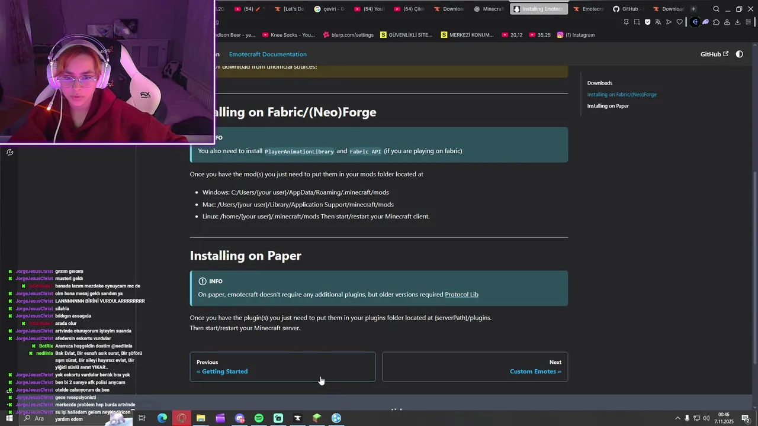Image resolution: width=758 pixels, height=426 pixels.
Task: Open Spotify from the taskbar
Action: (x=259, y=418)
